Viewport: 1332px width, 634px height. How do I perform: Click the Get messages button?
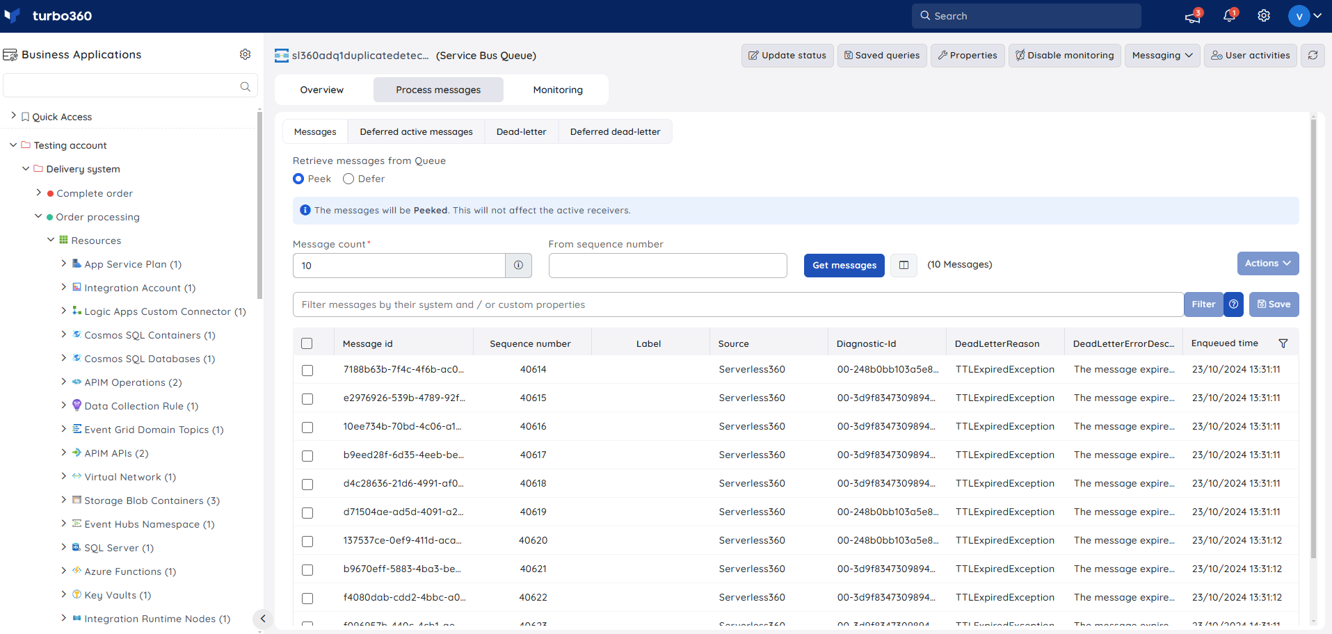coord(844,265)
